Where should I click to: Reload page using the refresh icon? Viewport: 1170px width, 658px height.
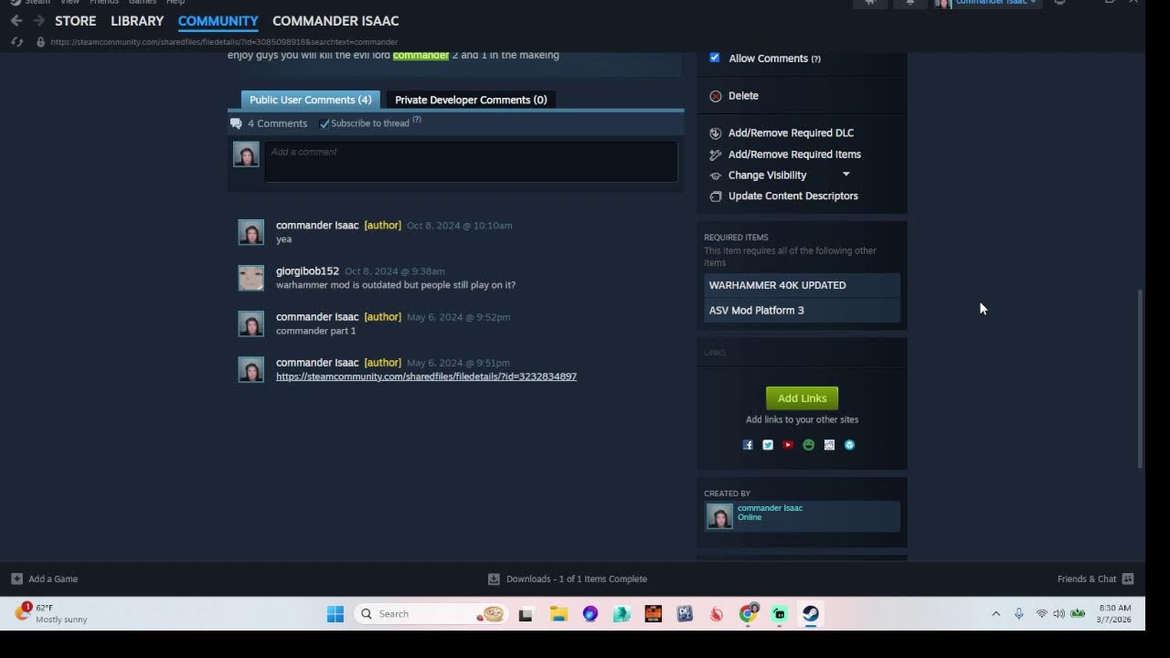click(16, 42)
